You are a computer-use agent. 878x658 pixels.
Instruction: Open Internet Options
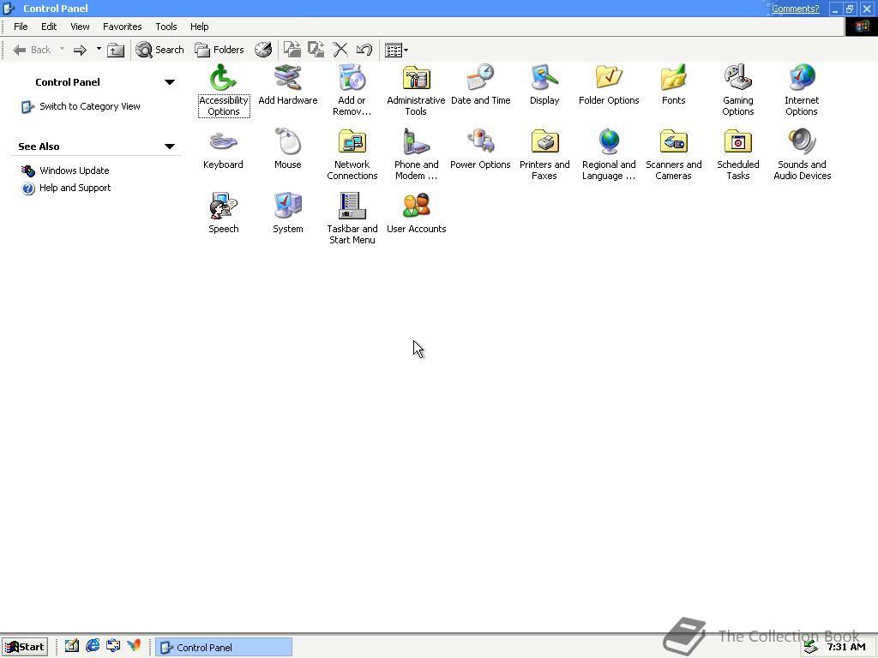(802, 89)
